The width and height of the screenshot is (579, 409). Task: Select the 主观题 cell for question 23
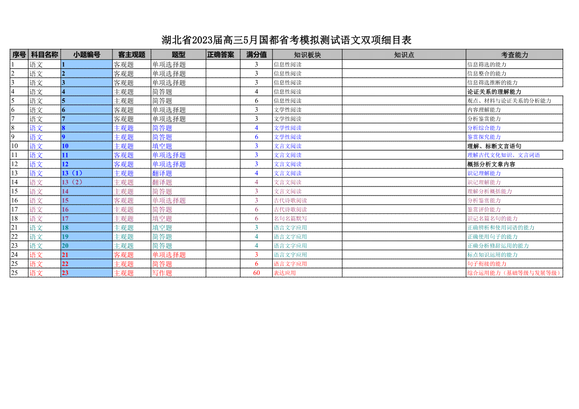tap(132, 273)
